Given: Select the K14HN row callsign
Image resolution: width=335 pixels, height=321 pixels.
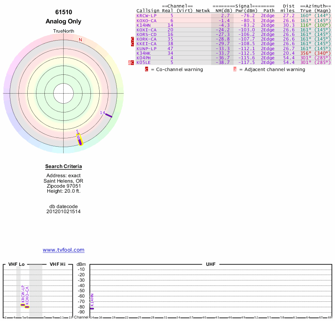Looking at the screenshot, I should point(143,25).
